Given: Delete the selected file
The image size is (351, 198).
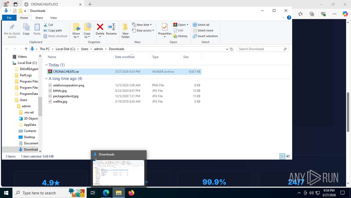Looking at the screenshot, I should 100,30.
